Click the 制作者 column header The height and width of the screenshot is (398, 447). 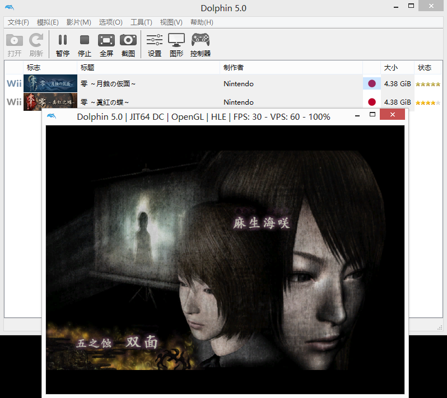[x=234, y=68]
